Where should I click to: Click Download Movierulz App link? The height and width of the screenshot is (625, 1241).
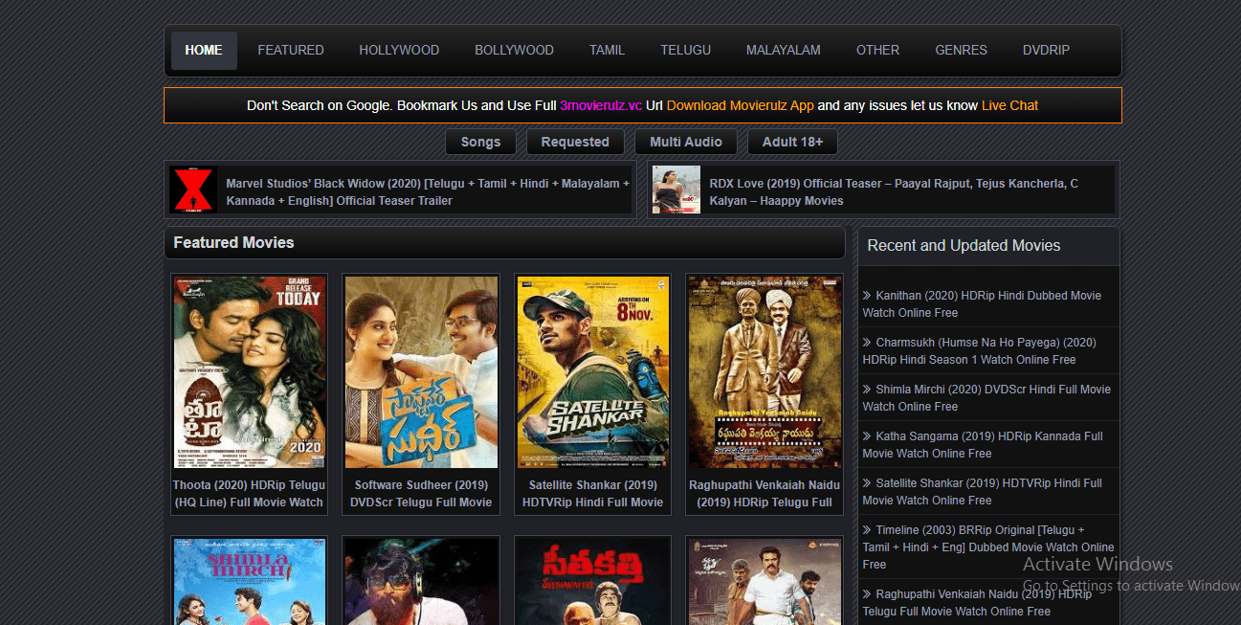coord(740,106)
